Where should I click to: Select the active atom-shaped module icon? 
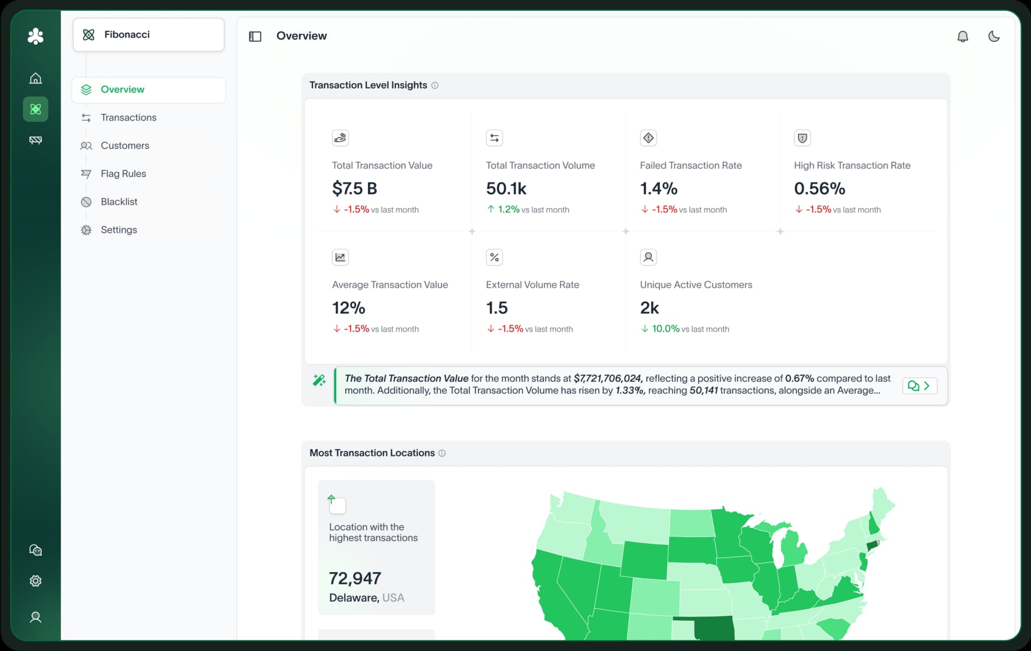(35, 109)
